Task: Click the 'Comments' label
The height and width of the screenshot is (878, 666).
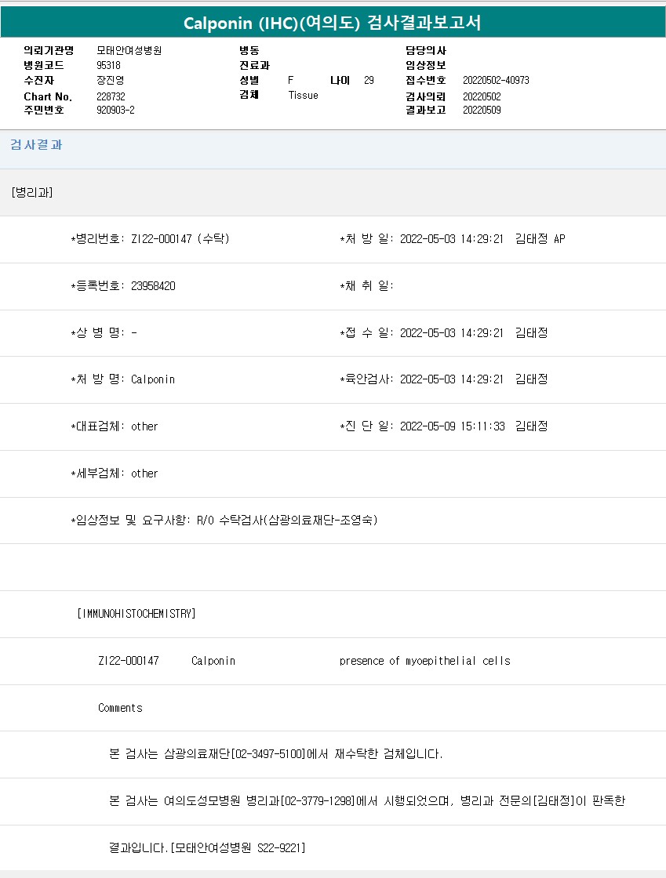Action: click(120, 709)
